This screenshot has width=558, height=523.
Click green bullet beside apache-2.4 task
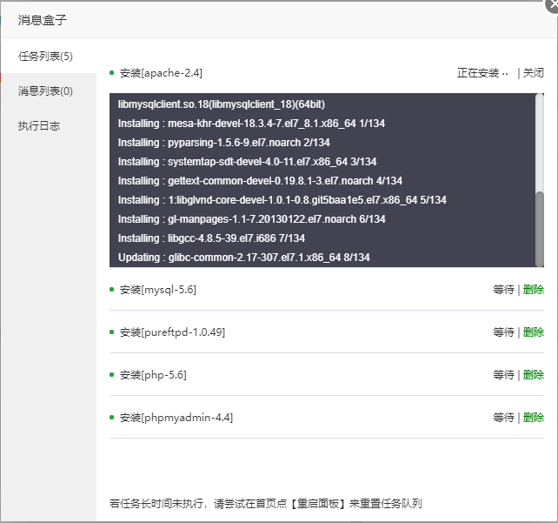pos(112,73)
